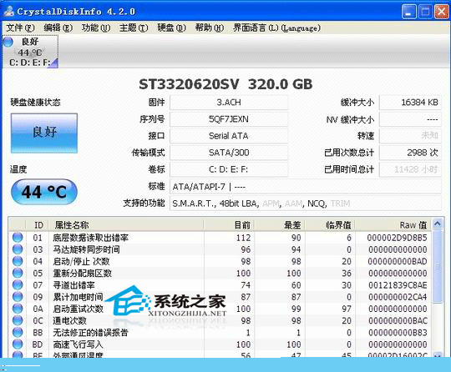Click status orb for attribute 07 row

(18, 285)
